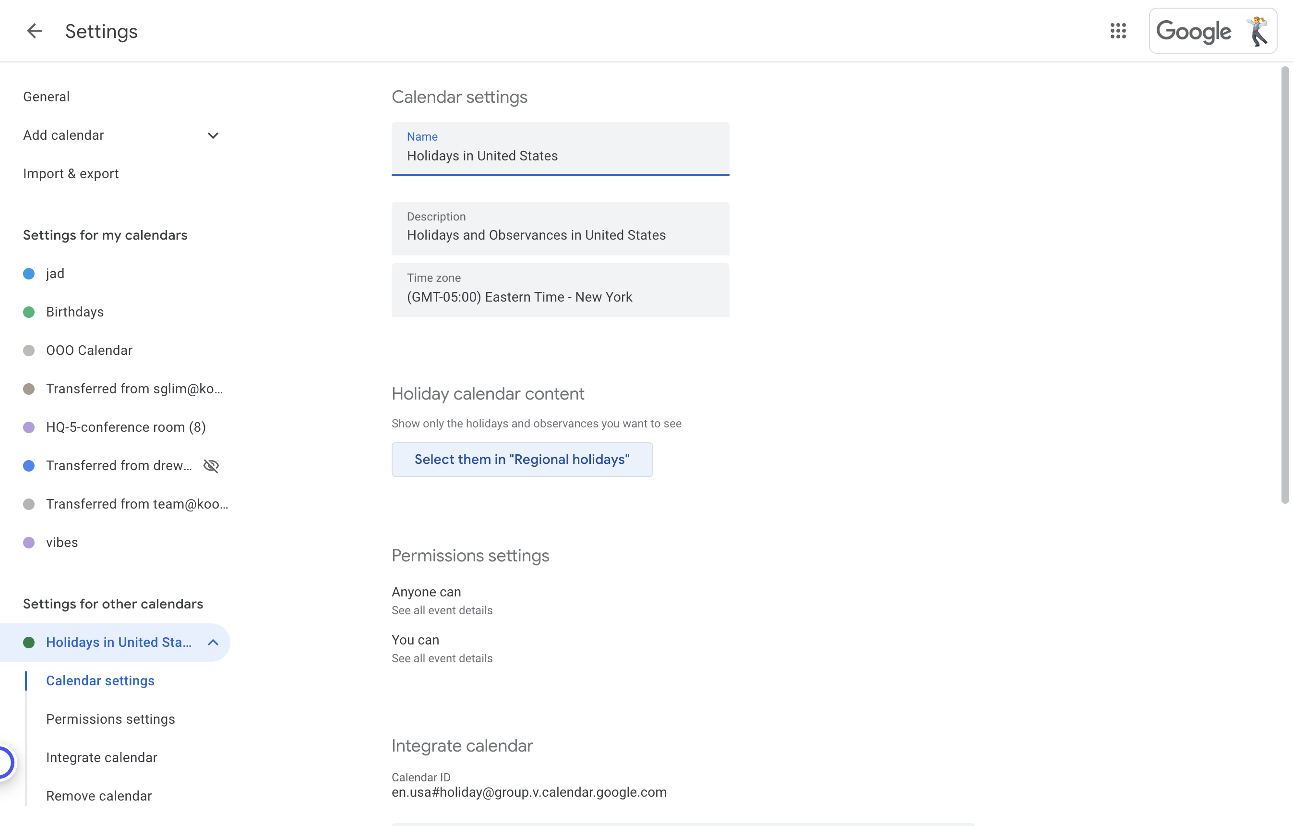
Task: Expand the Add calendar chevron
Action: click(213, 135)
